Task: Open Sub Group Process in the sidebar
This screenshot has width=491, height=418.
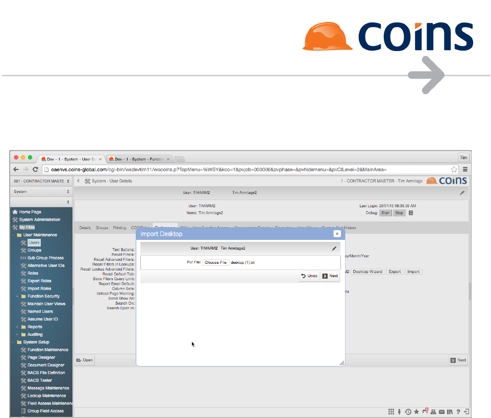Action: coord(45,258)
